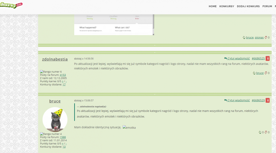Open post permalink #6686529
Image resolution: width=276 pixels, height=153 pixels.
(258, 100)
